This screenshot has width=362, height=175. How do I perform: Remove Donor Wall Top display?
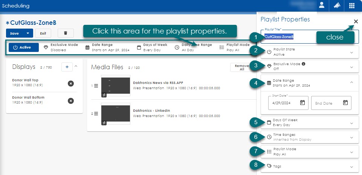(x=70, y=83)
